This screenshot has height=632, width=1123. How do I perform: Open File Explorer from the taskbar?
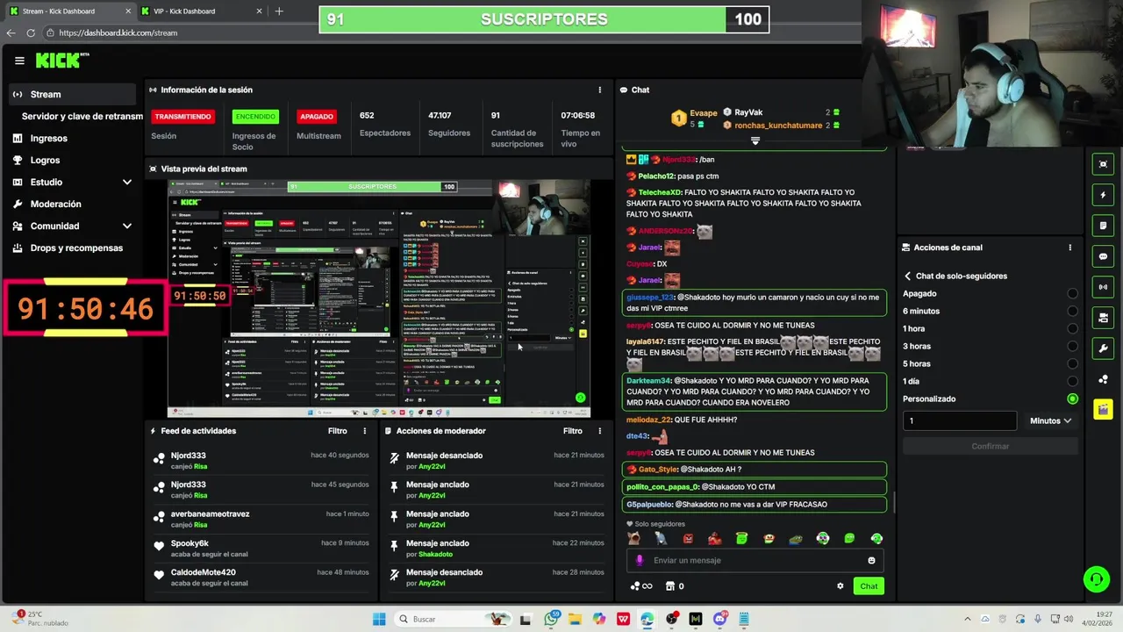point(576,619)
